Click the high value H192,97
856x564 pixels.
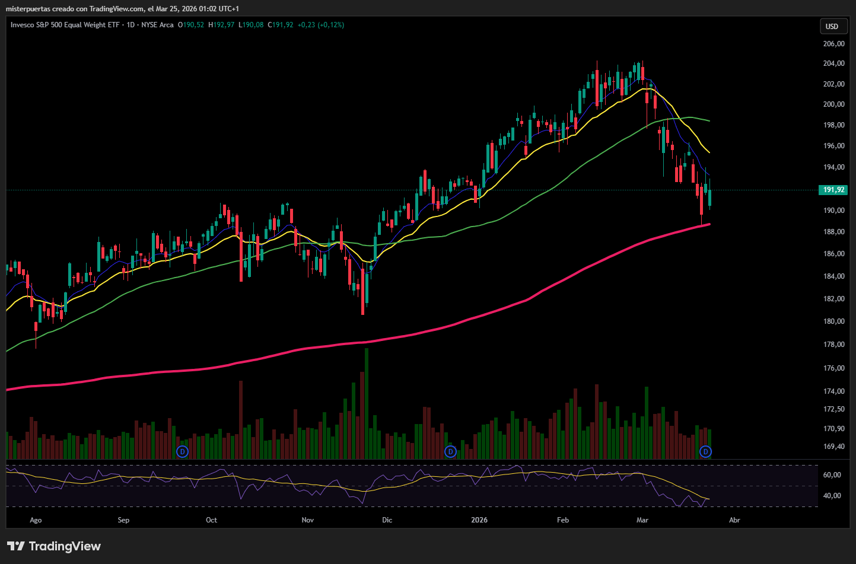coord(221,25)
